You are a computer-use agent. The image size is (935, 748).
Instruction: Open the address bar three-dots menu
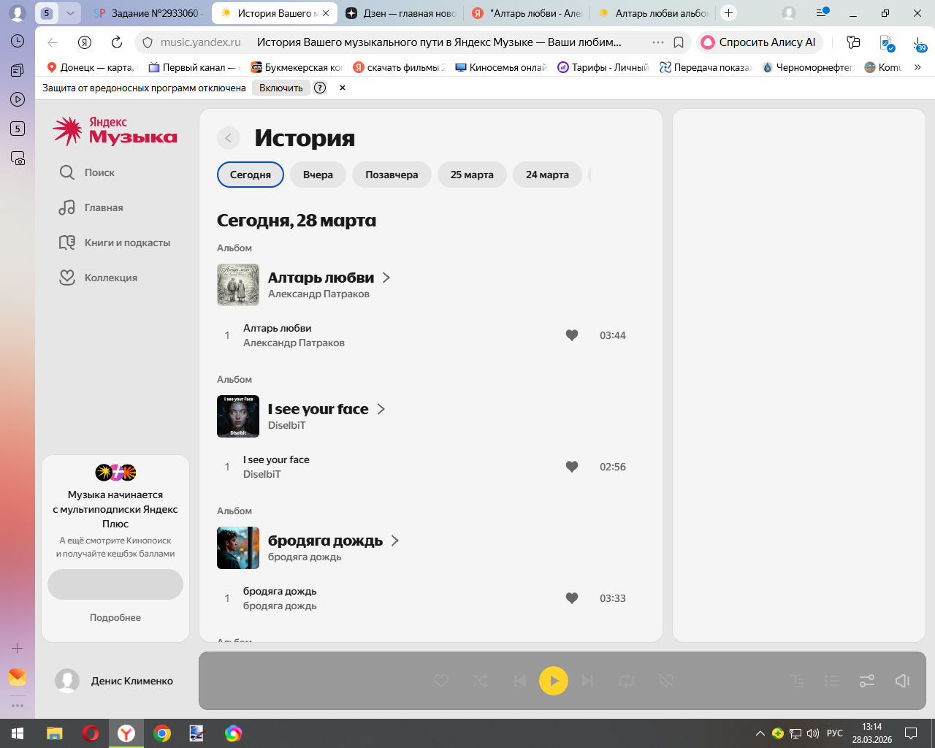point(658,42)
